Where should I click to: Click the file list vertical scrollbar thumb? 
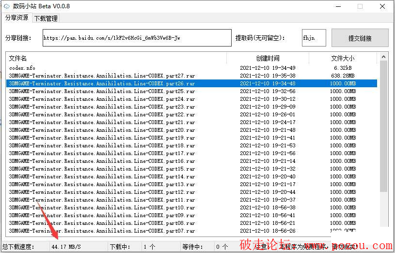pyautogui.click(x=383, y=126)
